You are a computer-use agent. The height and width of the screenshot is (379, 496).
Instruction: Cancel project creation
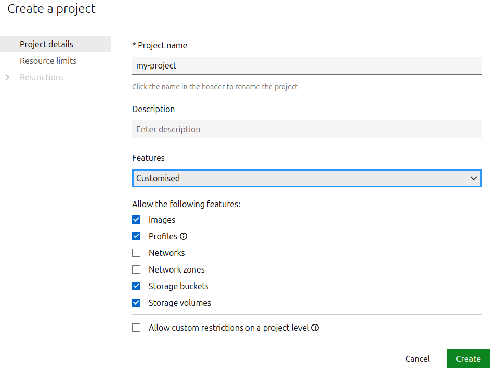click(417, 359)
